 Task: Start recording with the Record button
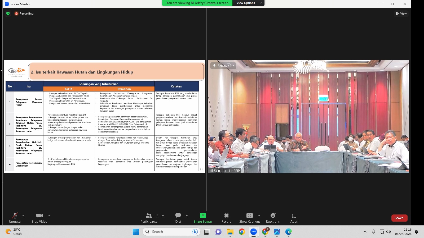click(x=226, y=218)
